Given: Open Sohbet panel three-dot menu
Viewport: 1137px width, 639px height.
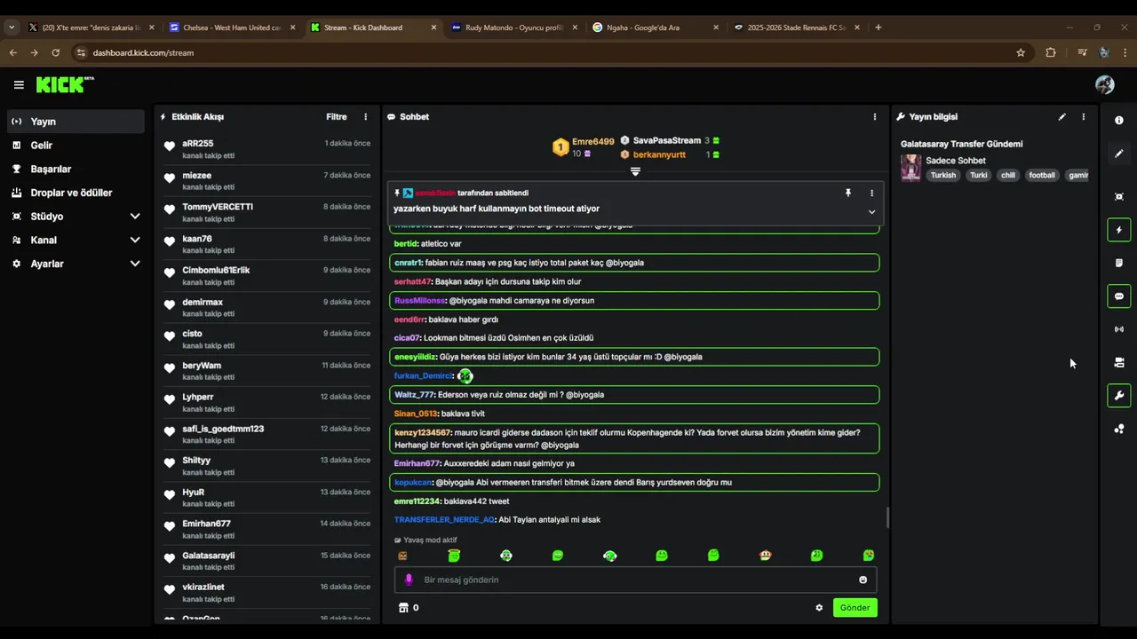Looking at the screenshot, I should (874, 116).
